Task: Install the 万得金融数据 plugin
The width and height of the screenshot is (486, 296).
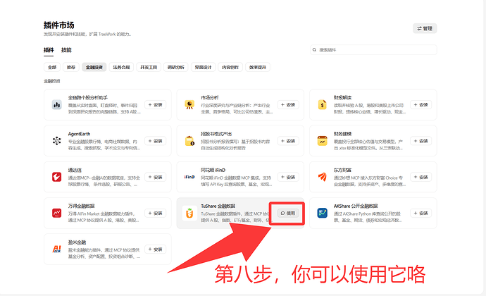Action: [x=155, y=213]
